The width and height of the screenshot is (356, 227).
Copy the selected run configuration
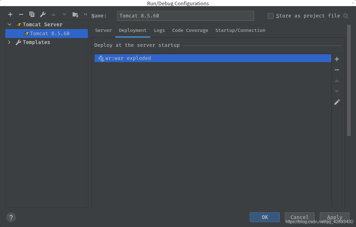[x=32, y=14]
